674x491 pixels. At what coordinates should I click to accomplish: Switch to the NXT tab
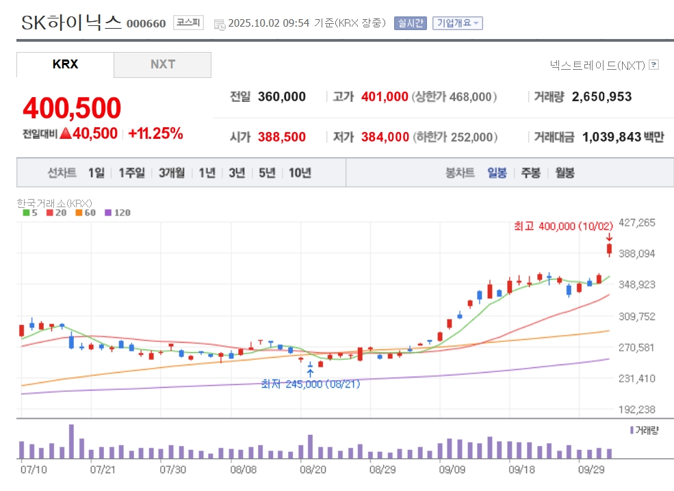(162, 64)
